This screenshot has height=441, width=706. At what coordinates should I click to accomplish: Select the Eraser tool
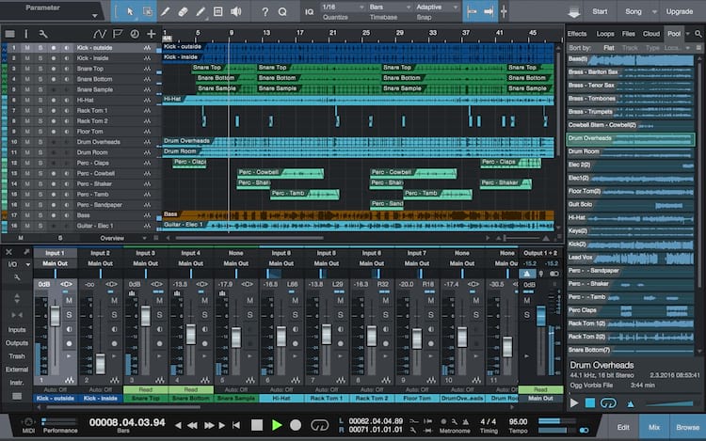coord(184,11)
